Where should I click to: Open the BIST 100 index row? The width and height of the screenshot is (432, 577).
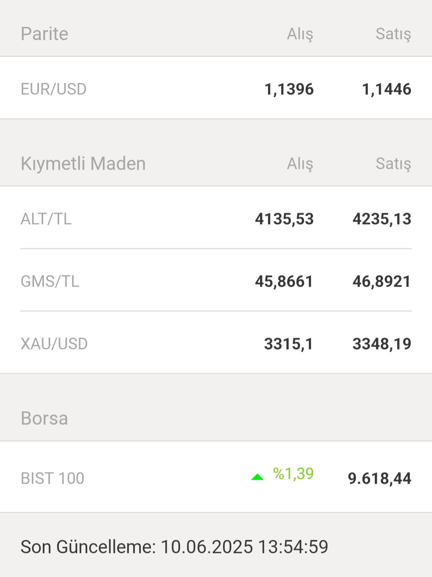click(x=216, y=477)
